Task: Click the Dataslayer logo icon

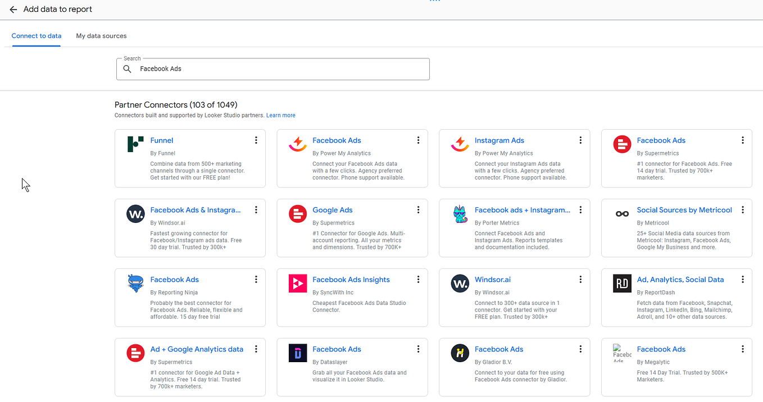Action: [297, 353]
